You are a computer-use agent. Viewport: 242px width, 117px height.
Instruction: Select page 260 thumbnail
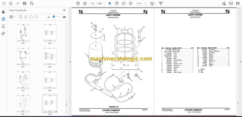(50, 33)
